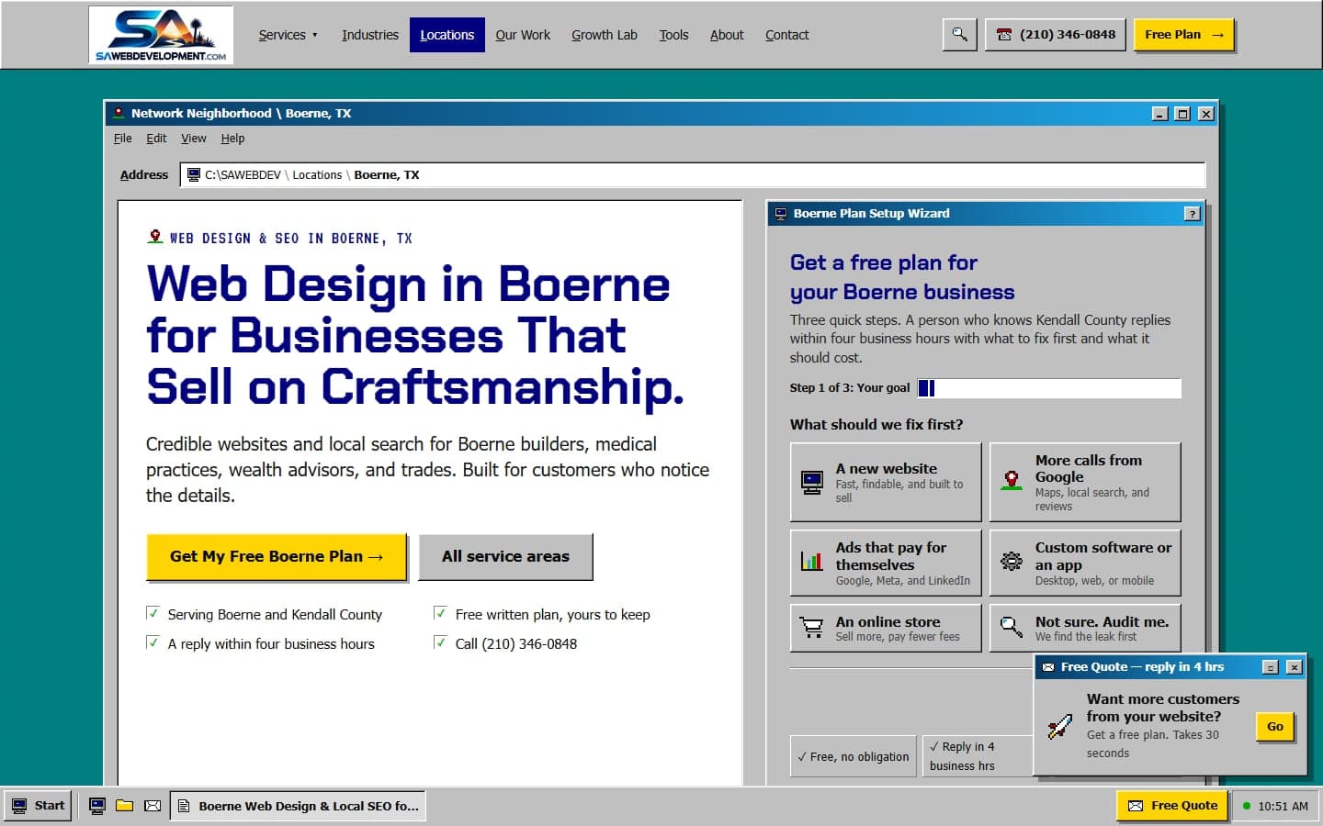
Task: Click the SA Web Development logo
Action: [161, 35]
